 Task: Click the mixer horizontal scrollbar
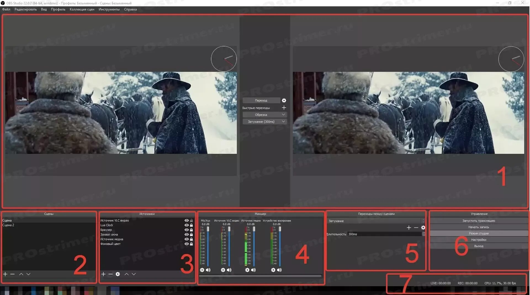[x=260, y=276]
